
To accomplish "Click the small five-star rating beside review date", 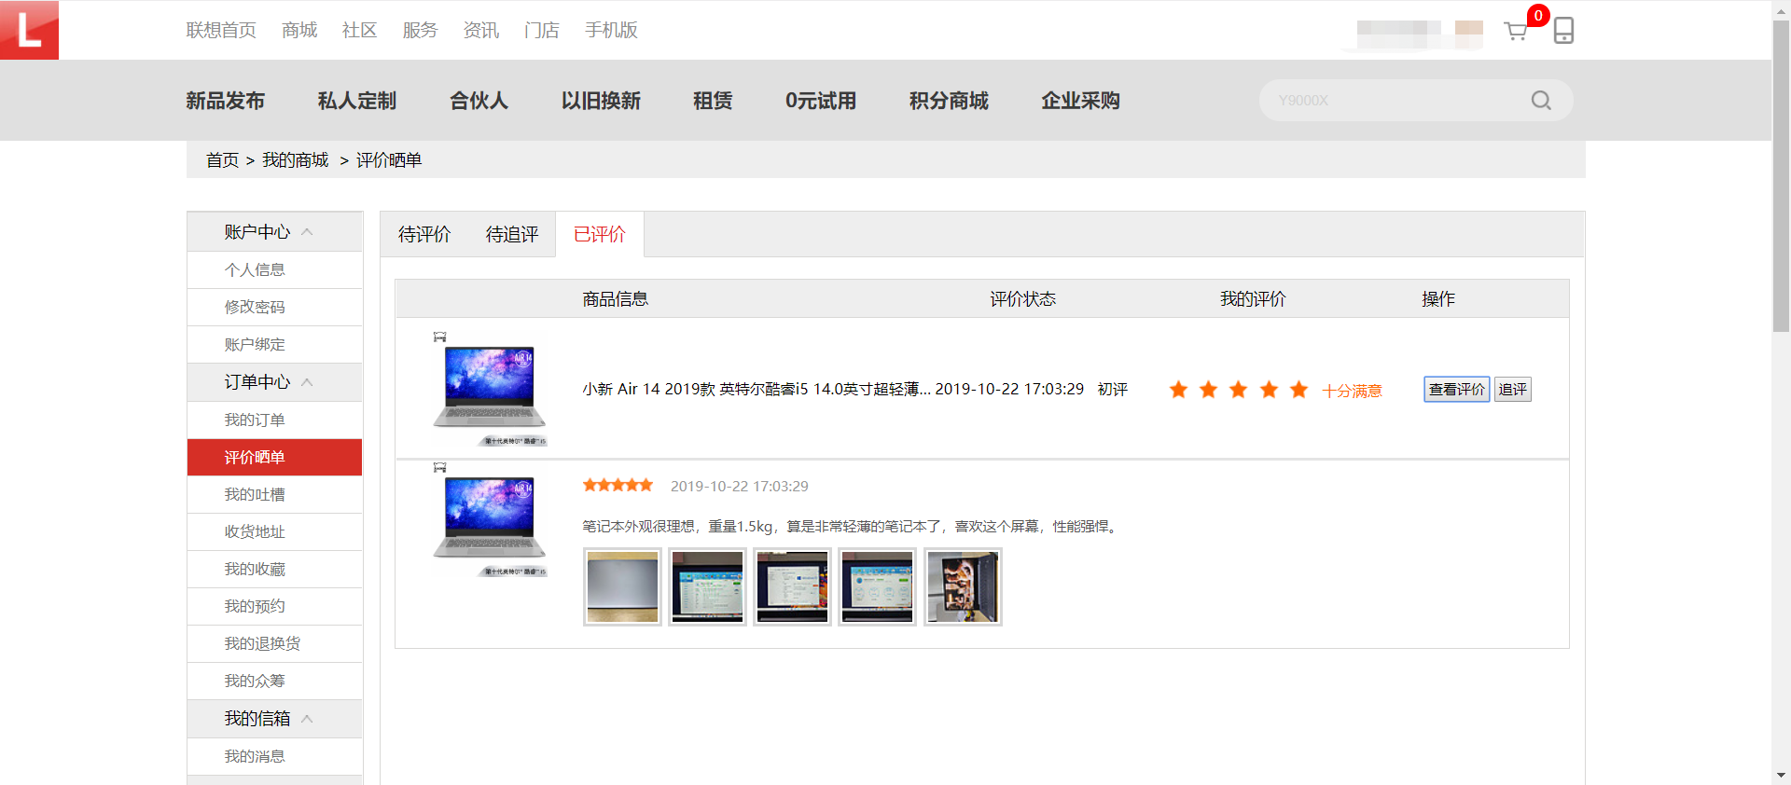I will pyautogui.click(x=618, y=485).
